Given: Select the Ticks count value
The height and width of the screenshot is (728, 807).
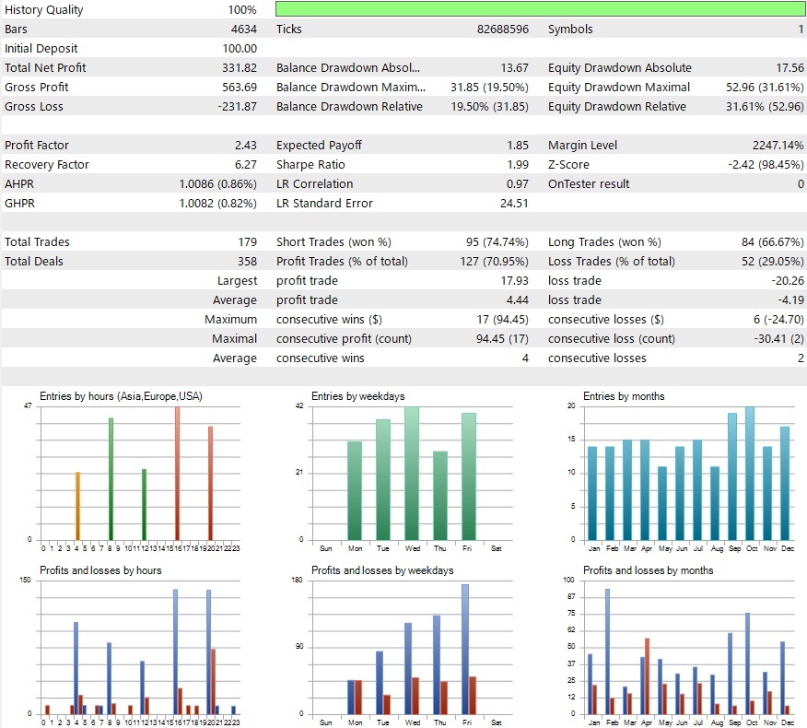Looking at the screenshot, I should coord(502,29).
